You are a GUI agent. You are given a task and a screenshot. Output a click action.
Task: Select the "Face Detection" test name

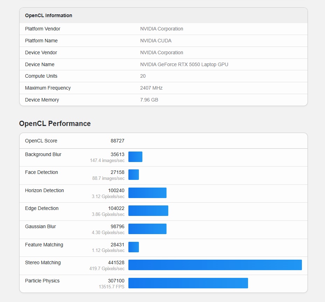pos(41,172)
